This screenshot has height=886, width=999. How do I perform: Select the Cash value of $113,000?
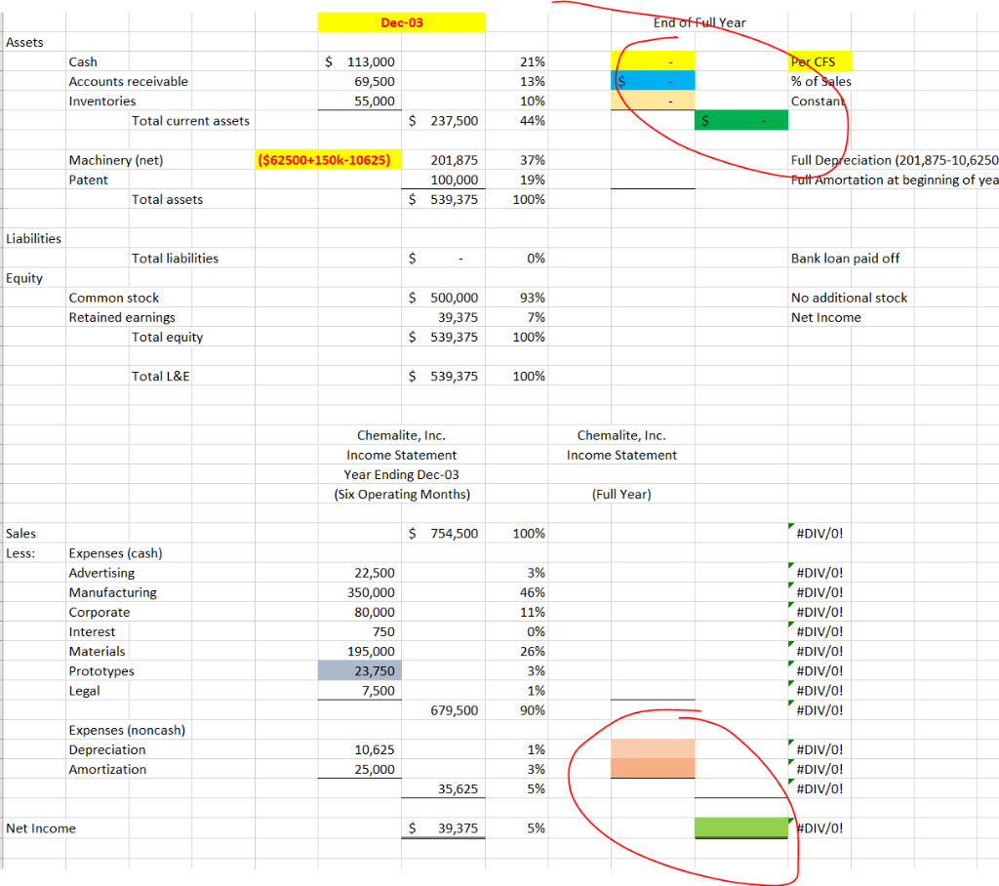360,61
